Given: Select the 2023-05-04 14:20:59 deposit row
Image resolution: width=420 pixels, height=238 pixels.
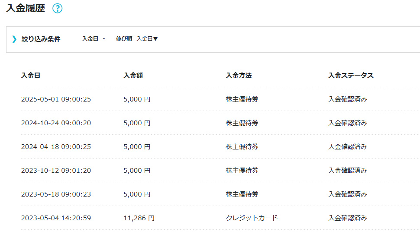Looking at the screenshot, I should [56, 218].
